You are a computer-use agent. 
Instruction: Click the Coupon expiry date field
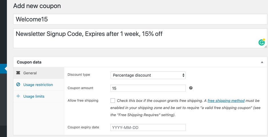click(148, 128)
